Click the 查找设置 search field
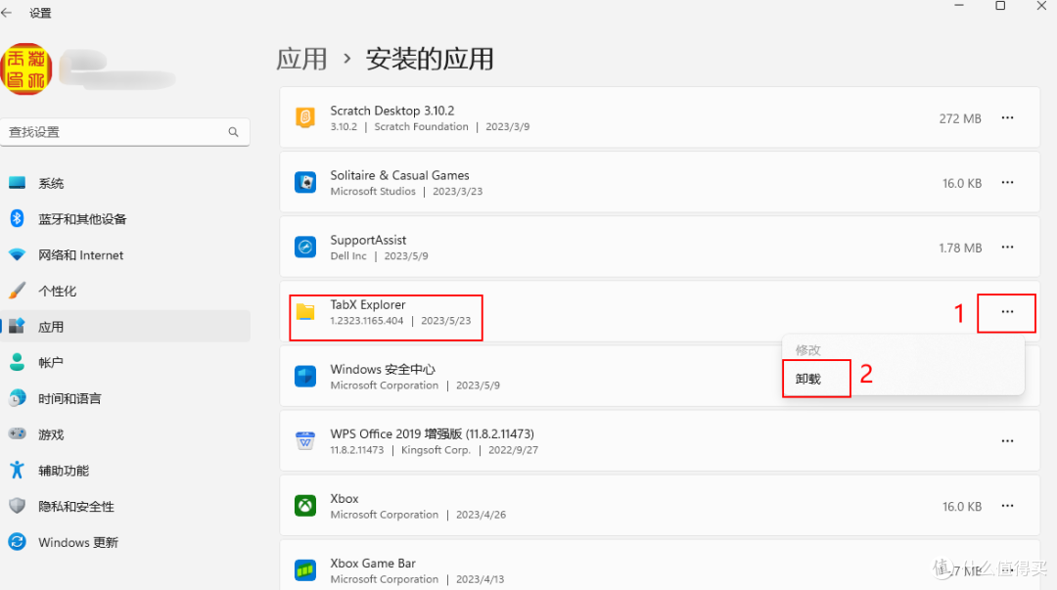This screenshot has height=590, width=1057. coord(115,132)
